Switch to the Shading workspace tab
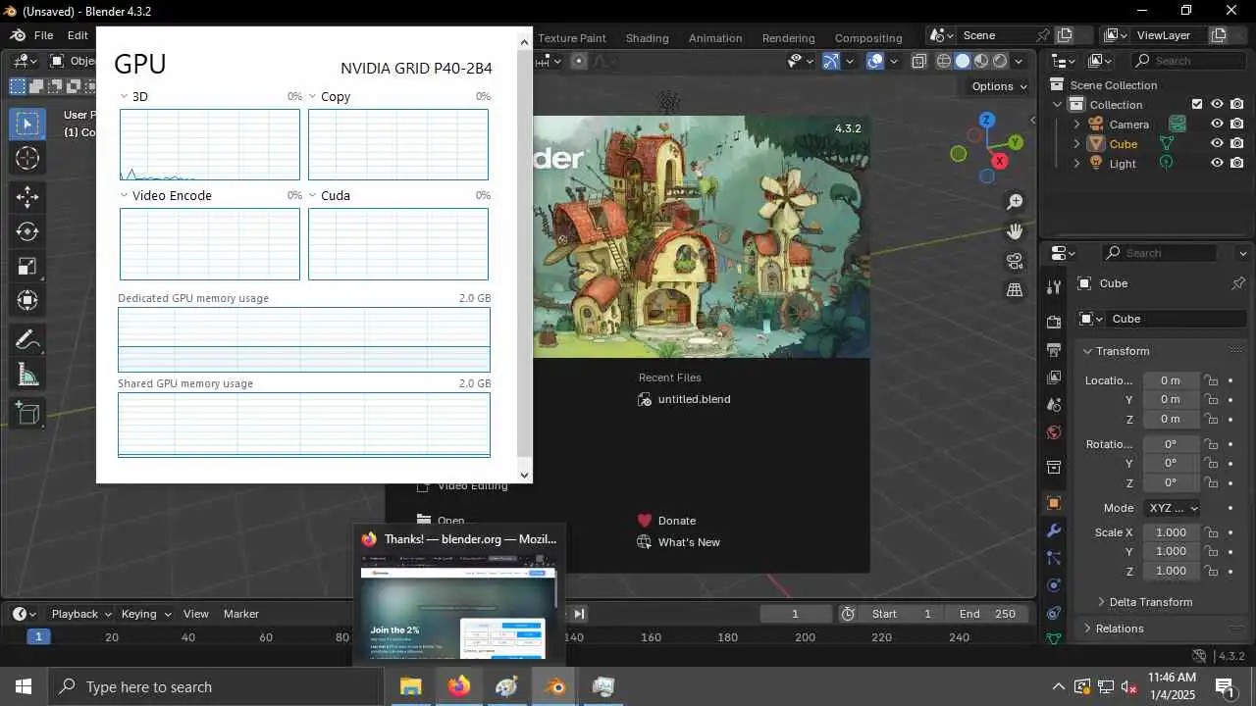The height and width of the screenshot is (706, 1256). tap(647, 38)
